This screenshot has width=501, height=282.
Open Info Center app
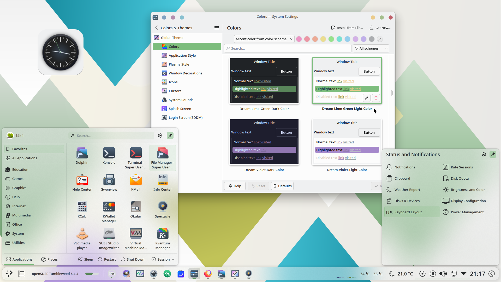coord(163,183)
